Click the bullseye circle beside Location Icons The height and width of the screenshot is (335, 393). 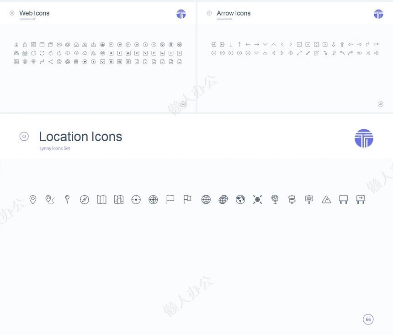(24, 136)
